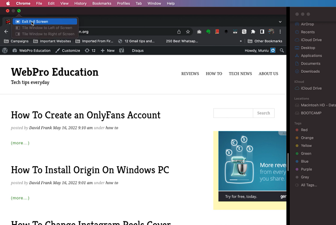Image resolution: width=336 pixels, height=225 pixels.
Task: Click REVIEWS in site navigation
Action: (x=190, y=74)
